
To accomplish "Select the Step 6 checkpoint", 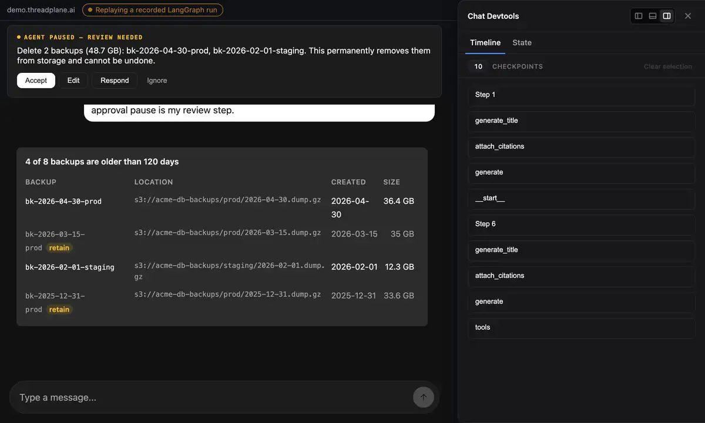I will coord(582,224).
